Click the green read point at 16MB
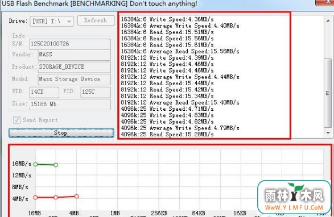The height and width of the screenshot is (217, 334). [x=36, y=164]
